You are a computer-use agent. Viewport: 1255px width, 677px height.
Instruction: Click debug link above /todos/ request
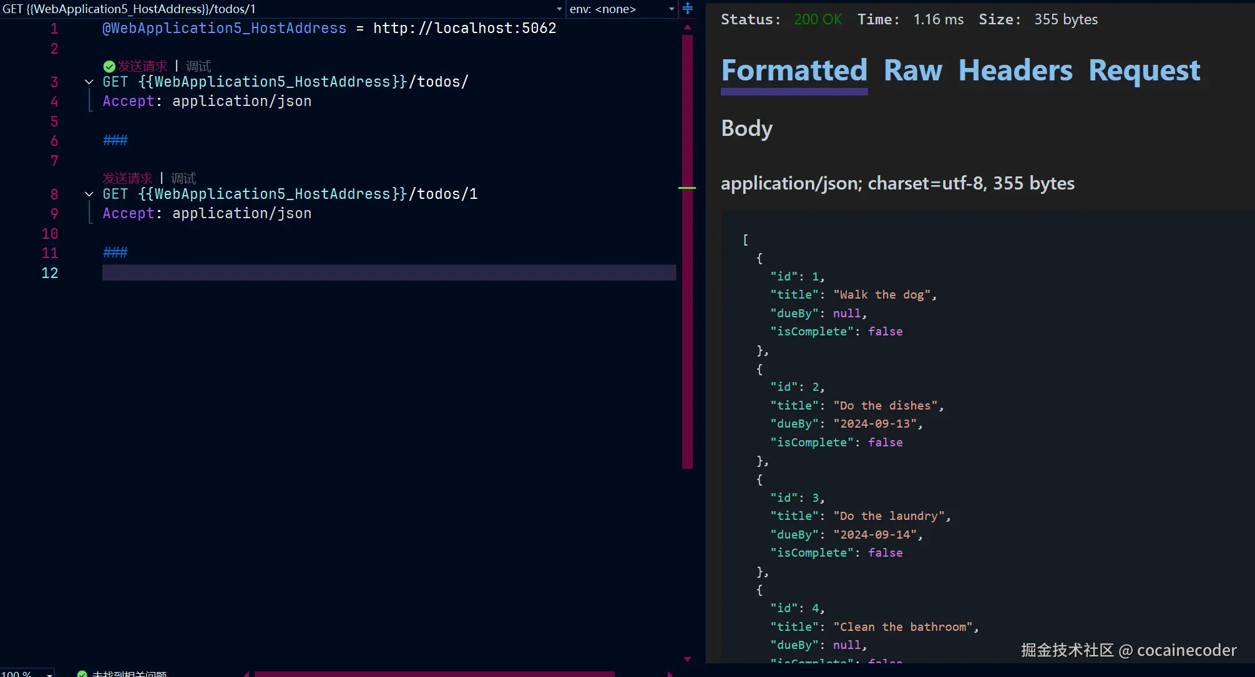click(198, 66)
